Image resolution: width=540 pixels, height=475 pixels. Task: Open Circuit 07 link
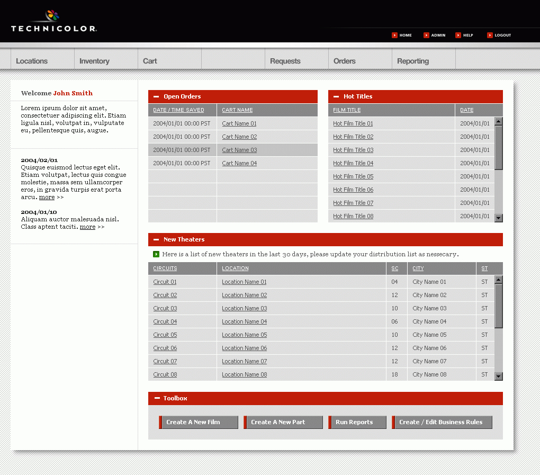pyautogui.click(x=165, y=361)
